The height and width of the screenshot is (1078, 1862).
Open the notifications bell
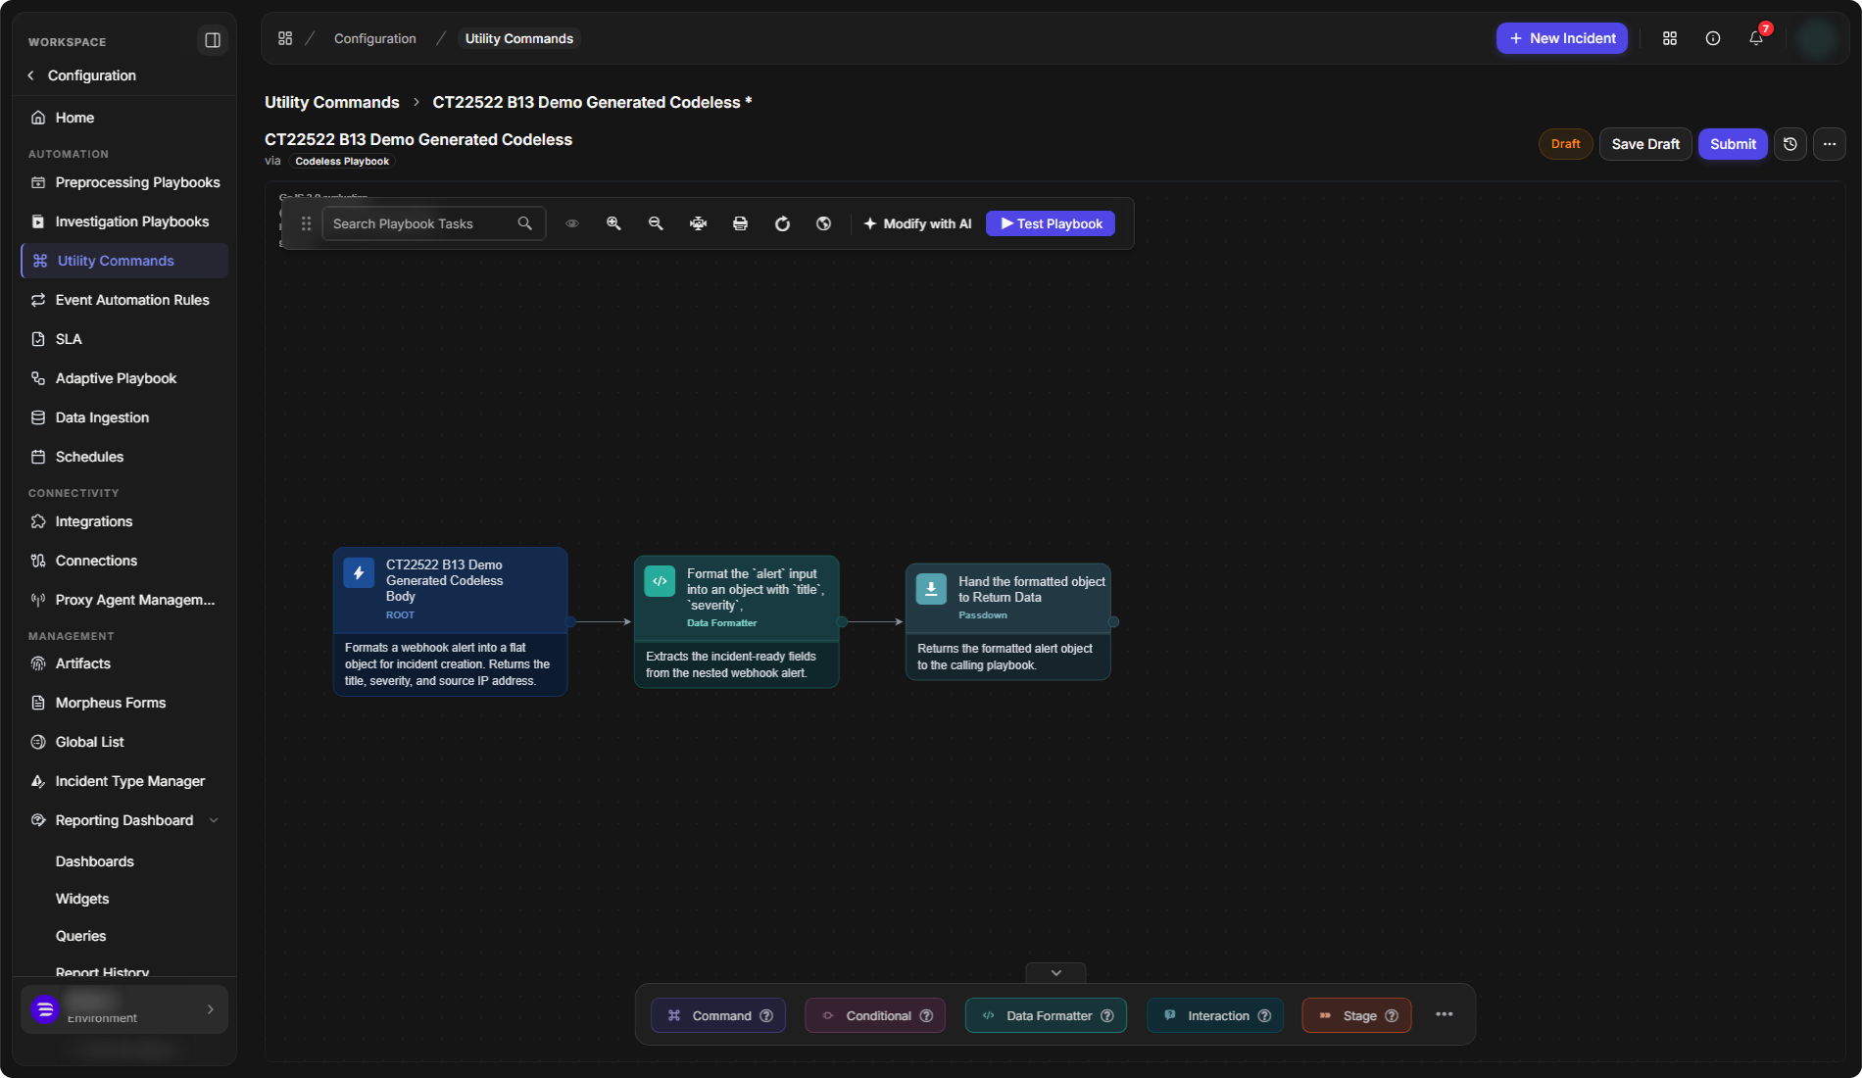[1756, 38]
